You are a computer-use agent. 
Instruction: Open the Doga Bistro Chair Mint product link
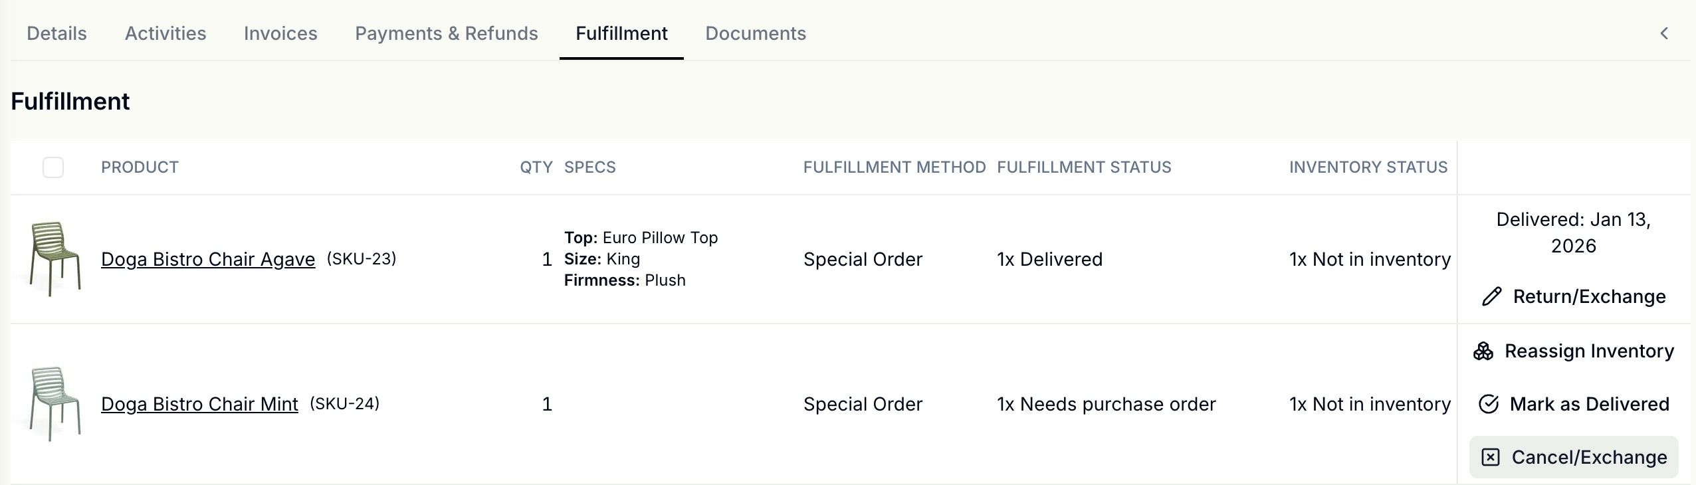199,404
